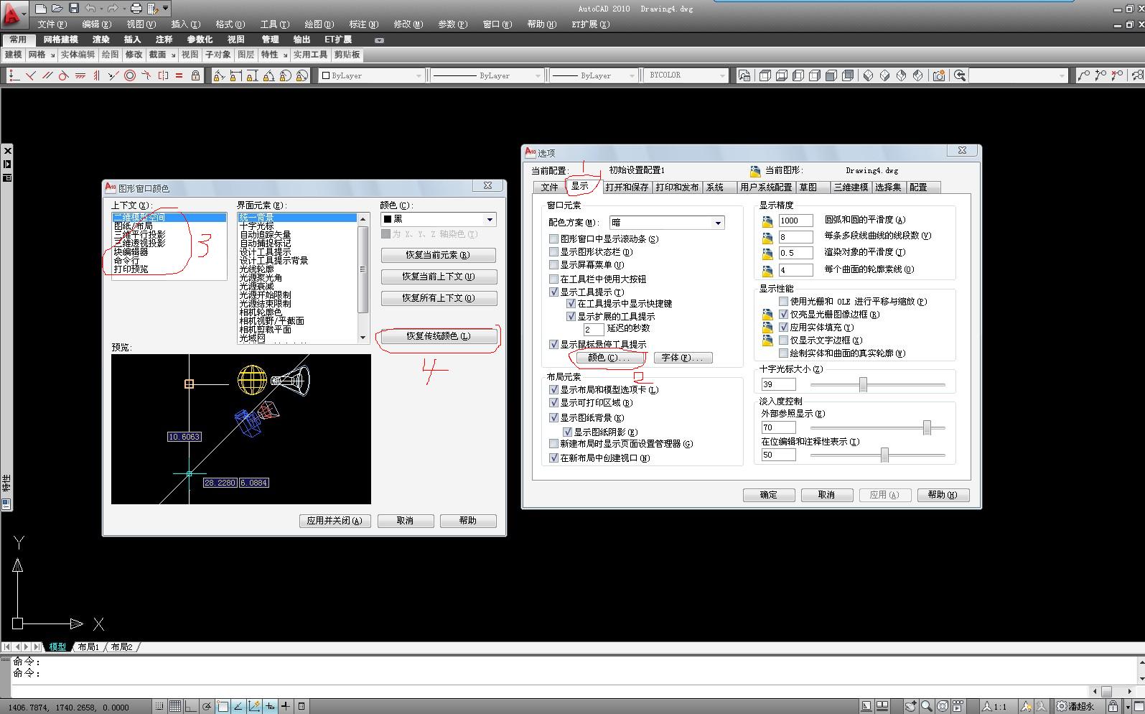Toggle the drawing status bar display checkbox
This screenshot has width=1145, height=714.
pos(553,252)
